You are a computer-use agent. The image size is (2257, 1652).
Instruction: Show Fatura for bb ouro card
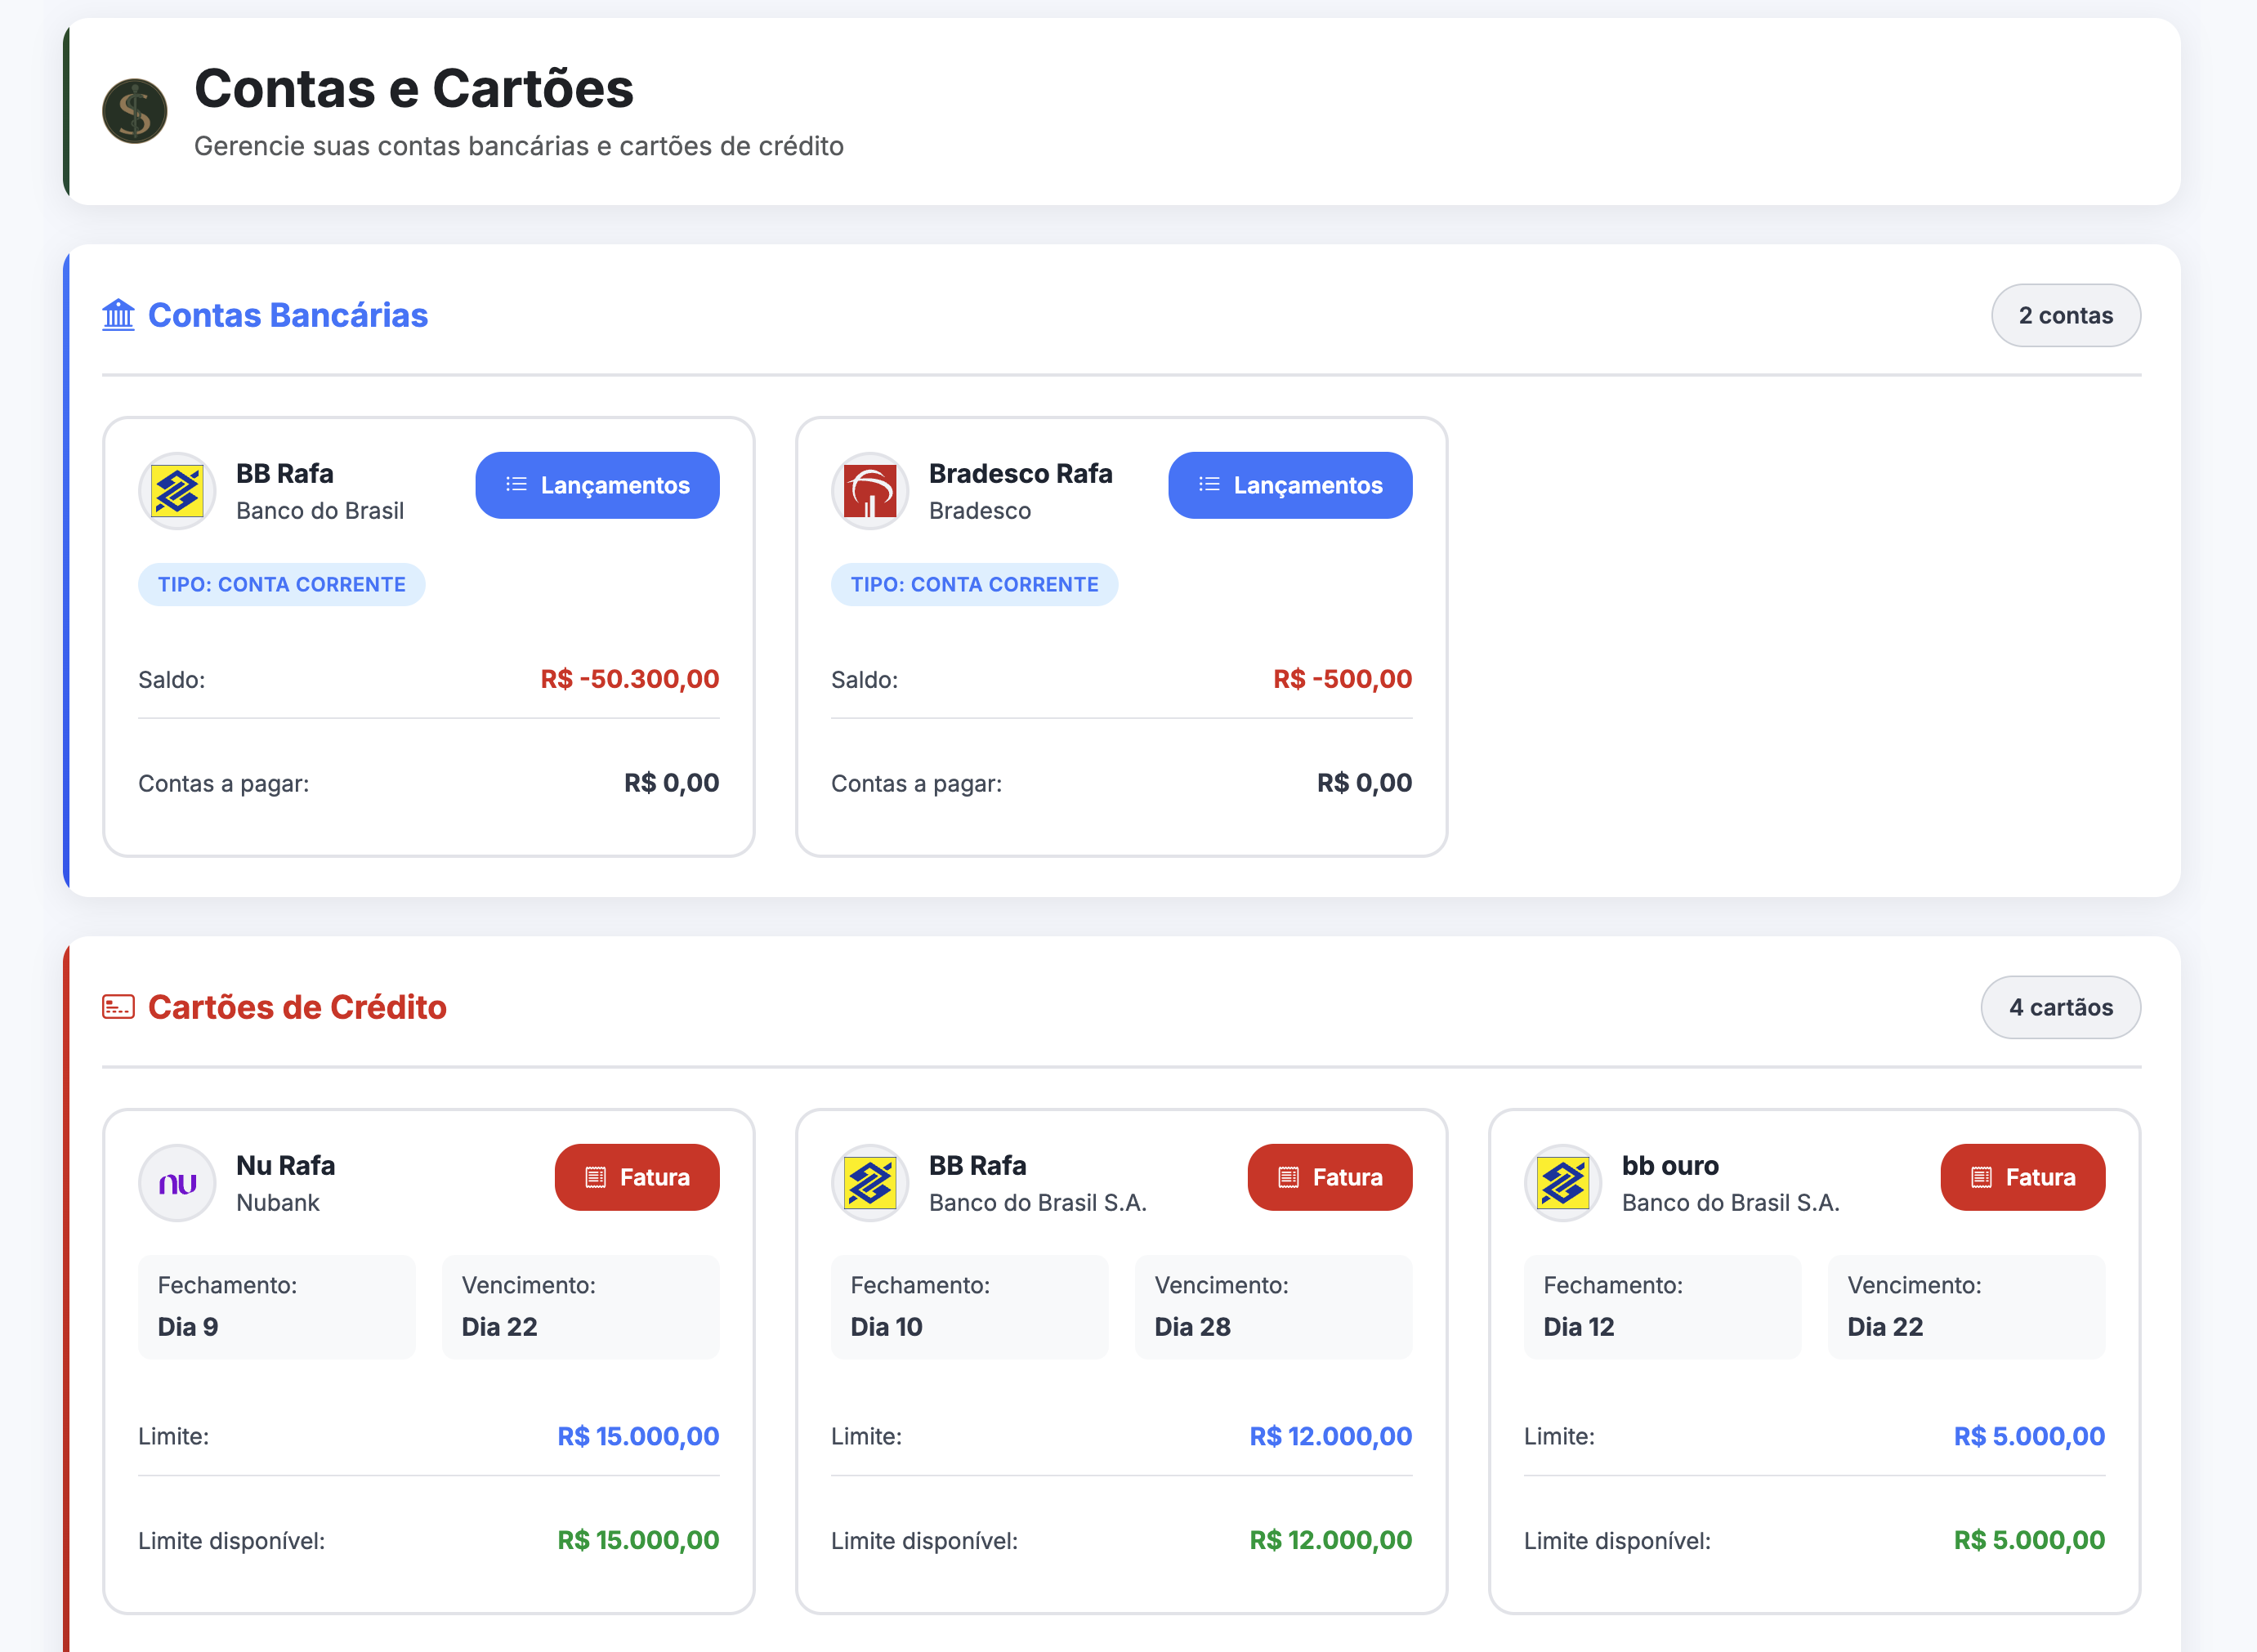coord(2023,1177)
